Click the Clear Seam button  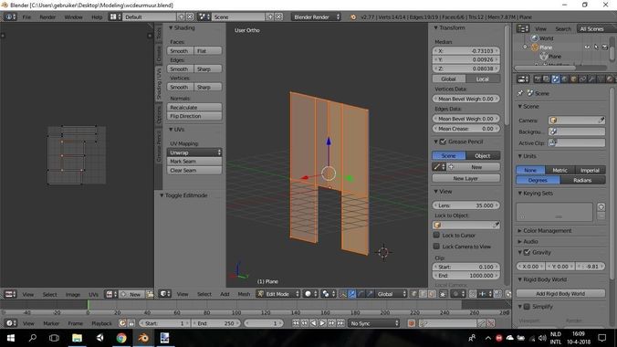194,171
